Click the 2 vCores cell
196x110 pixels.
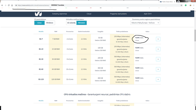(x=70, y=39)
